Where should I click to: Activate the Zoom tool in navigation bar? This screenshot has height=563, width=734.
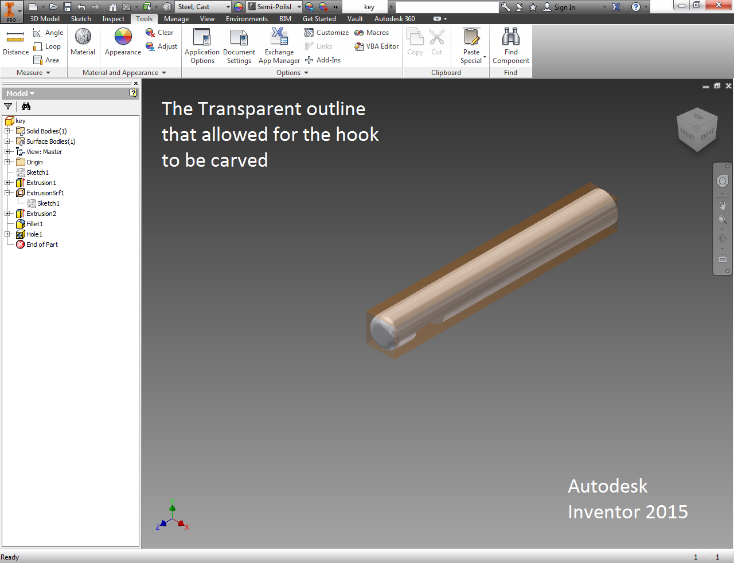723,219
